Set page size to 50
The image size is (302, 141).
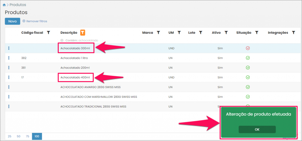click(18, 136)
